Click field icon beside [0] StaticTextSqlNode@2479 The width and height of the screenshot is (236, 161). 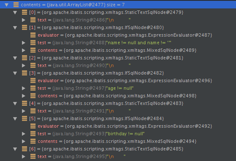coord(25,12)
